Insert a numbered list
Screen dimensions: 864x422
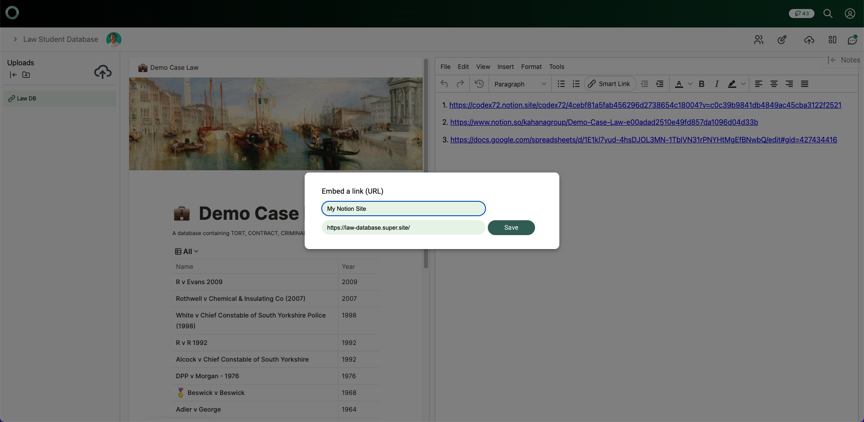(x=576, y=84)
